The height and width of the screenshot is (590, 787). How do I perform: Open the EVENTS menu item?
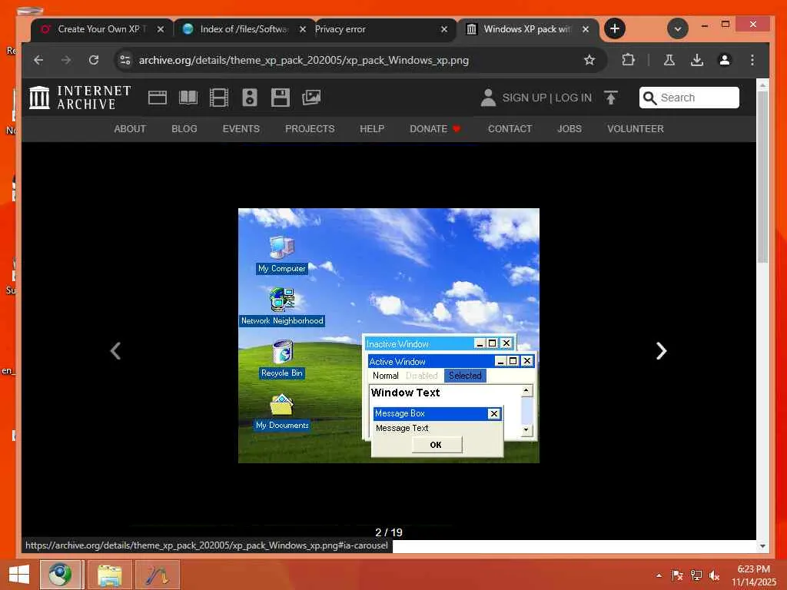click(241, 129)
